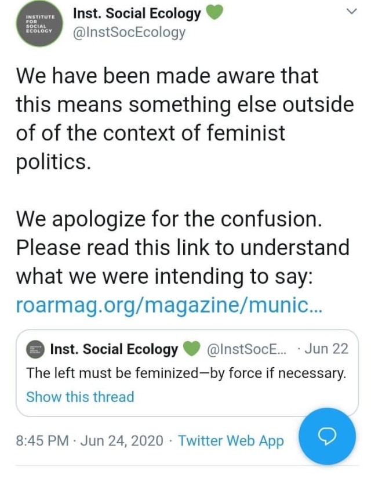Click the "Inst. Social Ecology" header display name

(x=137, y=13)
